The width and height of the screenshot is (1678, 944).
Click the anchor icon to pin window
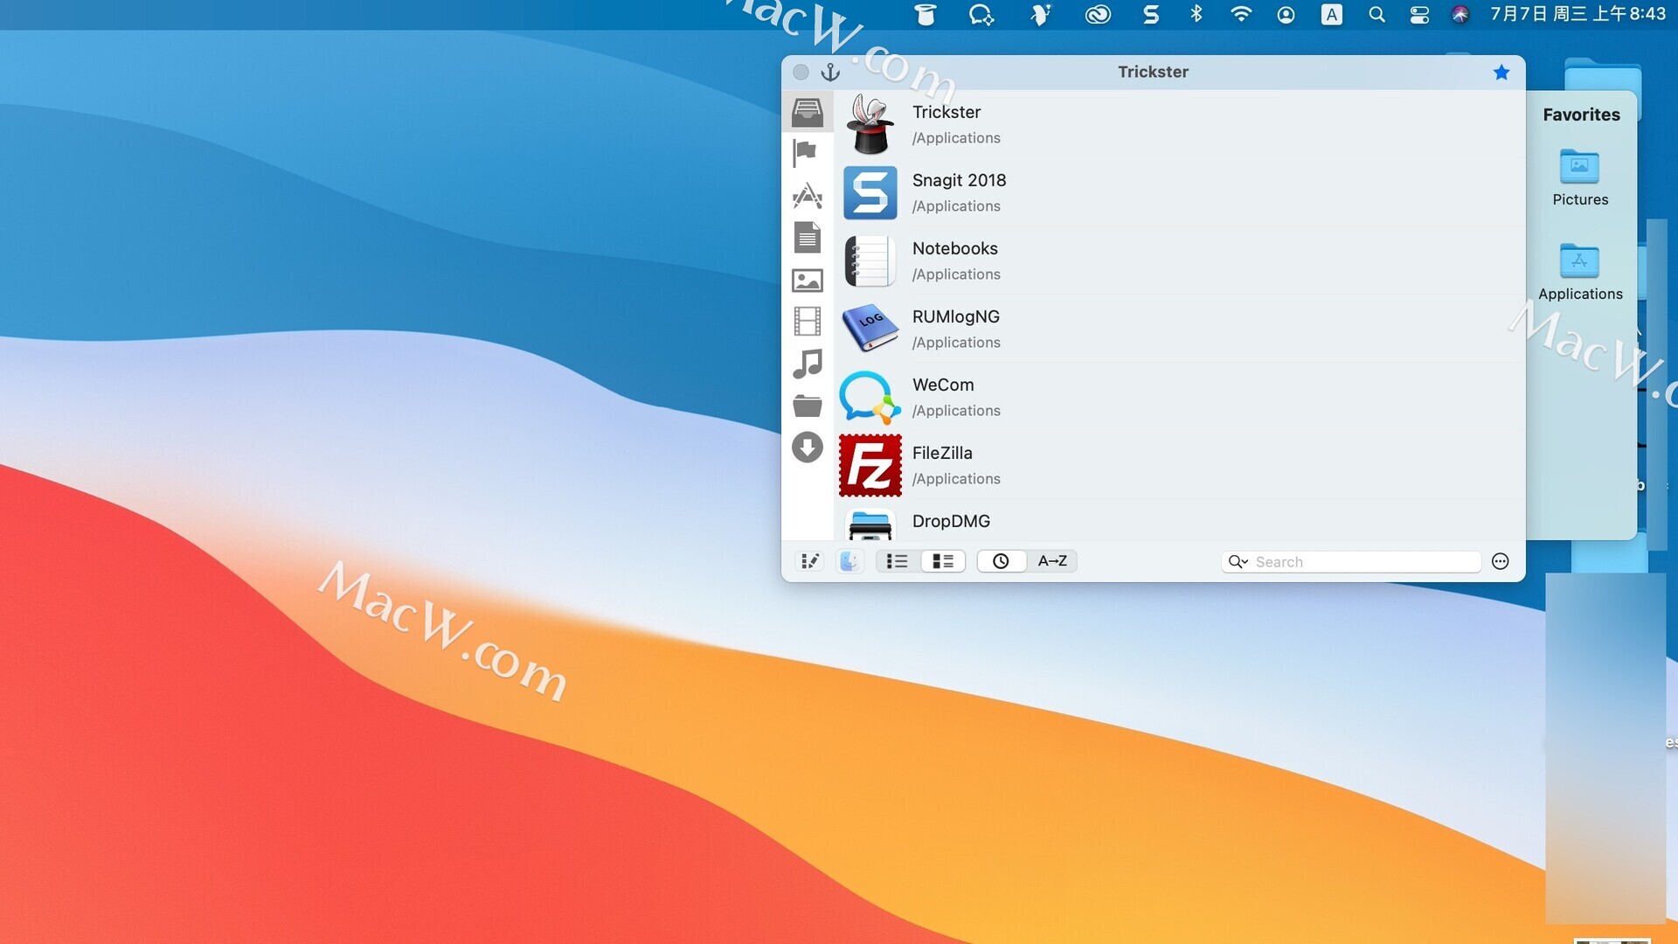tap(830, 72)
